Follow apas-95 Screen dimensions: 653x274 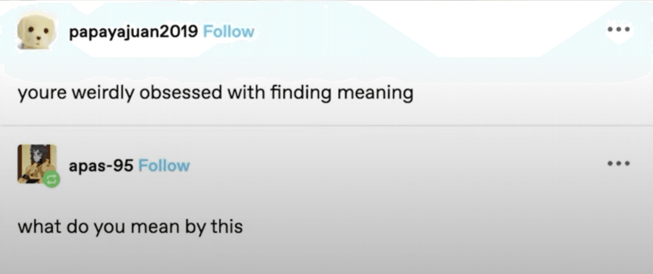tap(164, 165)
